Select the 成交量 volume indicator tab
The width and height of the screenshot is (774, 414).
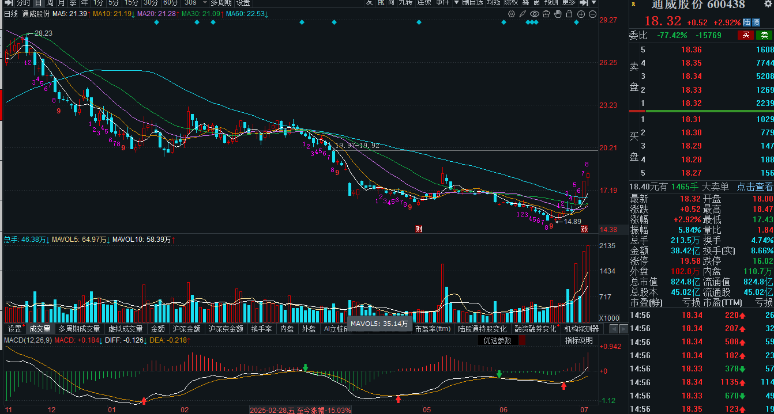pos(40,329)
